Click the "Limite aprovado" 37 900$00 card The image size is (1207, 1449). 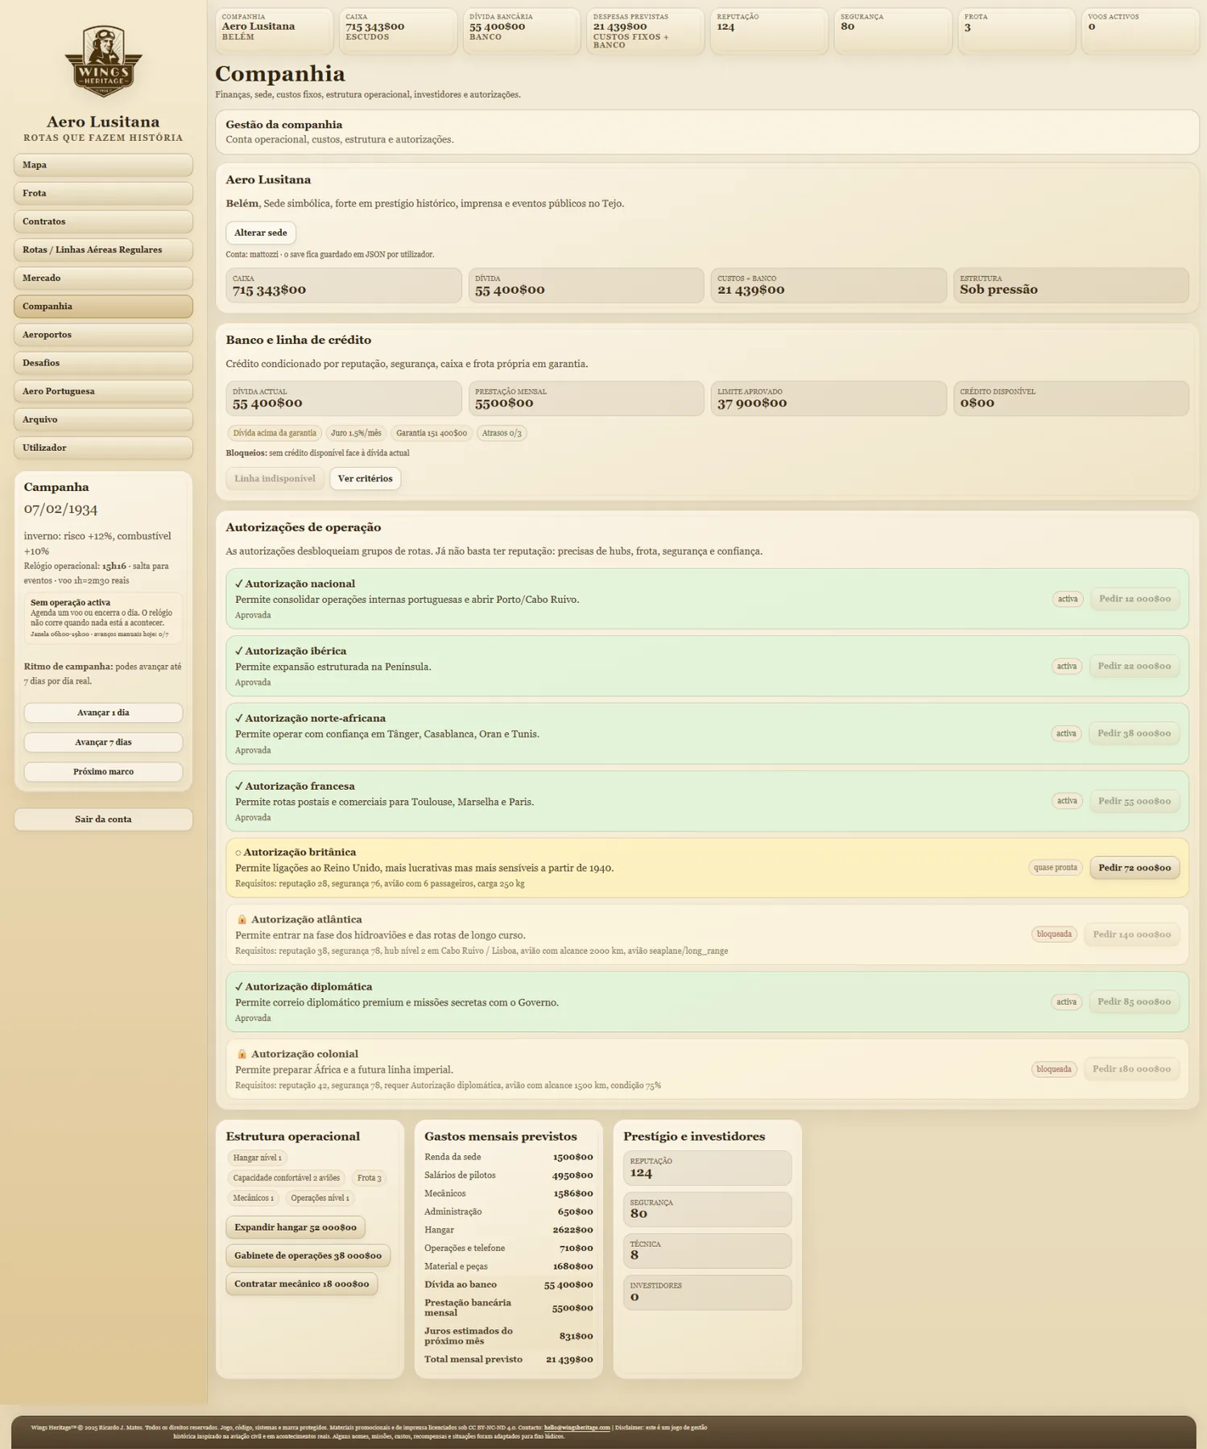tap(829, 398)
